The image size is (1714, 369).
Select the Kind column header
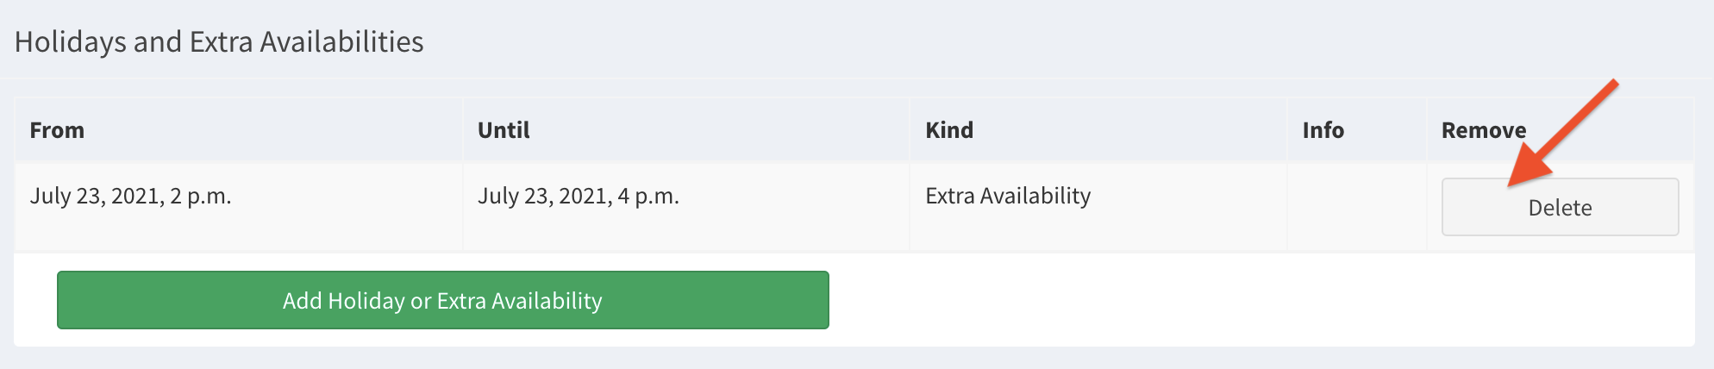[948, 130]
